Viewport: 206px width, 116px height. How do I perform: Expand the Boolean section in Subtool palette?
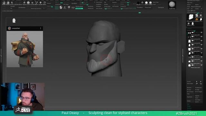[x=189, y=108]
